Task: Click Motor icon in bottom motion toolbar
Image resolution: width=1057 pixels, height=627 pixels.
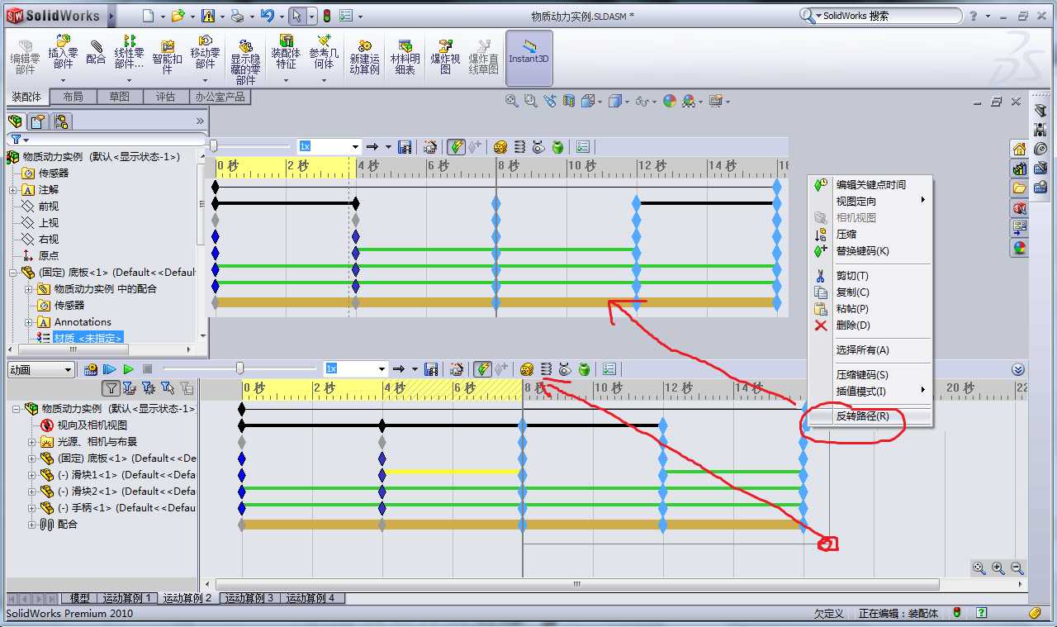Action: point(526,369)
